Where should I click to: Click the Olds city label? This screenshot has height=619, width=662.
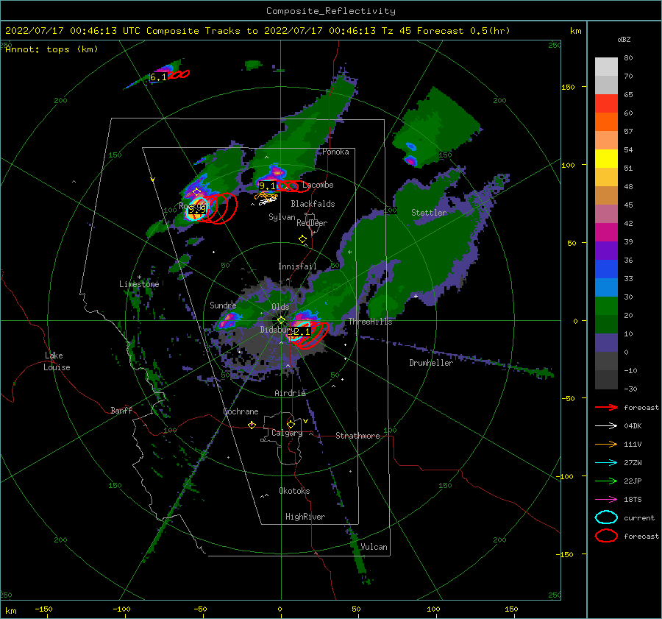(x=280, y=307)
